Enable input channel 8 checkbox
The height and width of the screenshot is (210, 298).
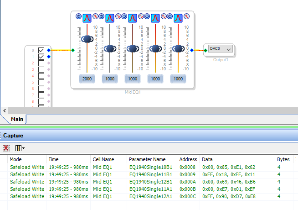pos(41,101)
